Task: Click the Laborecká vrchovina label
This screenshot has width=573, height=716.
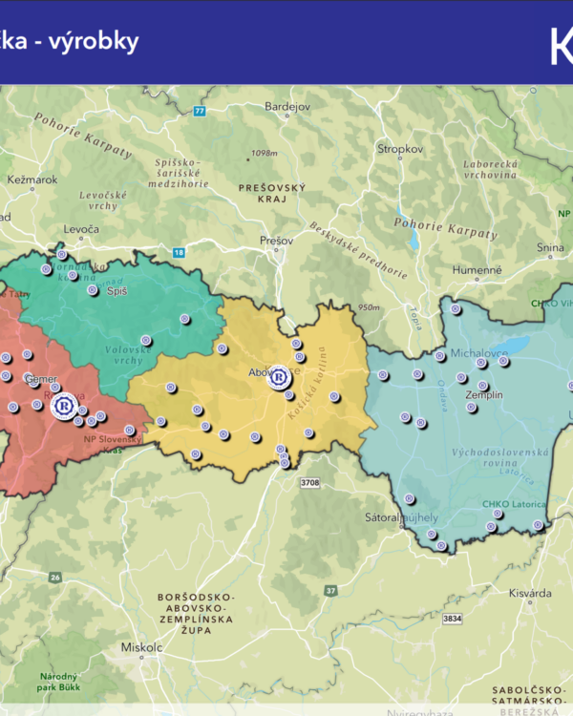Action: pos(490,169)
